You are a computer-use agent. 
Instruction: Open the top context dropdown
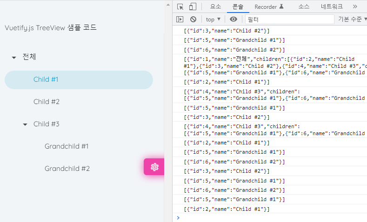pyautogui.click(x=213, y=19)
